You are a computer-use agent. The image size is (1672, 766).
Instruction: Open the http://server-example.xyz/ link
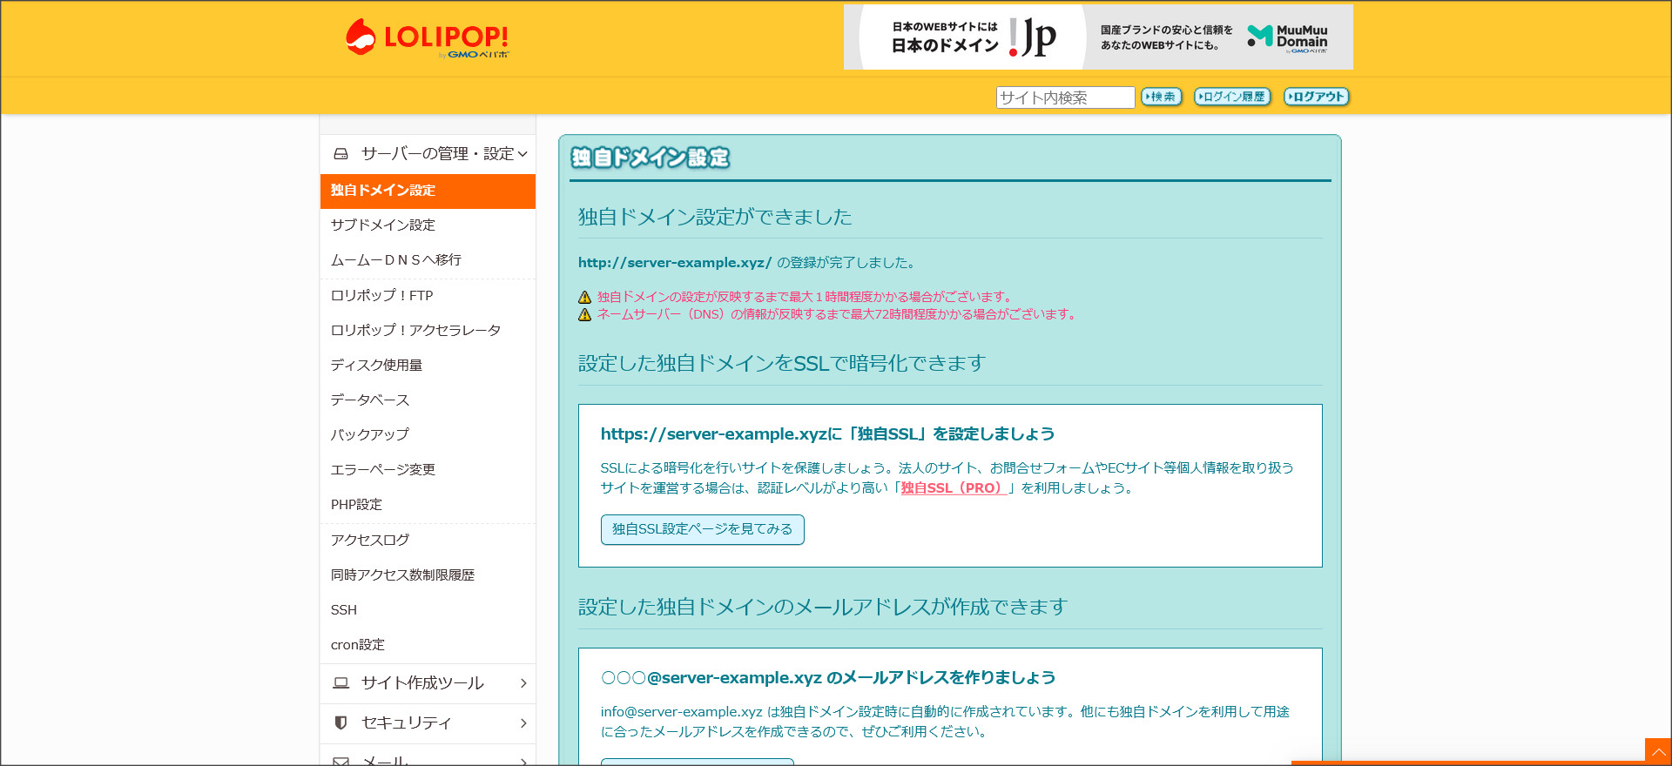click(x=675, y=262)
